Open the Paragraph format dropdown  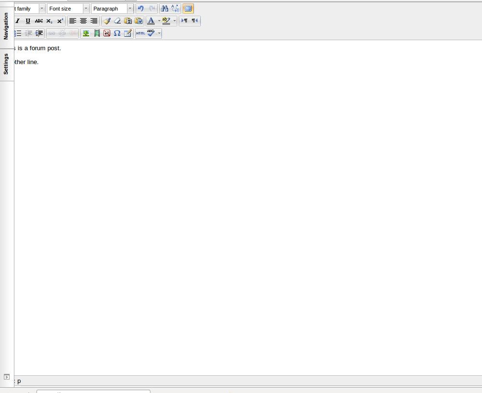[x=112, y=9]
